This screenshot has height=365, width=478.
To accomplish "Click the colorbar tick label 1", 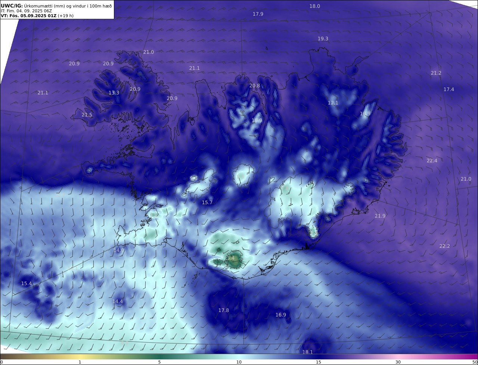I will tap(80, 362).
